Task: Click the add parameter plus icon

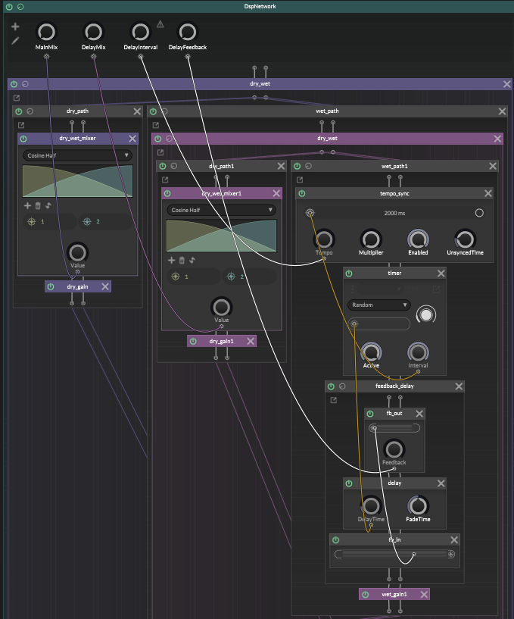Action: point(15,27)
